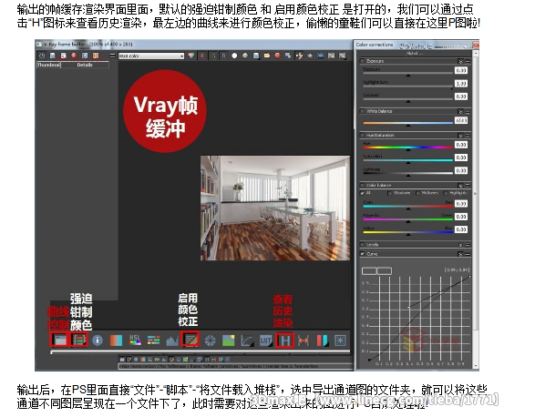Open the color channel dropdown list
This screenshot has width=535, height=417.
point(151,56)
